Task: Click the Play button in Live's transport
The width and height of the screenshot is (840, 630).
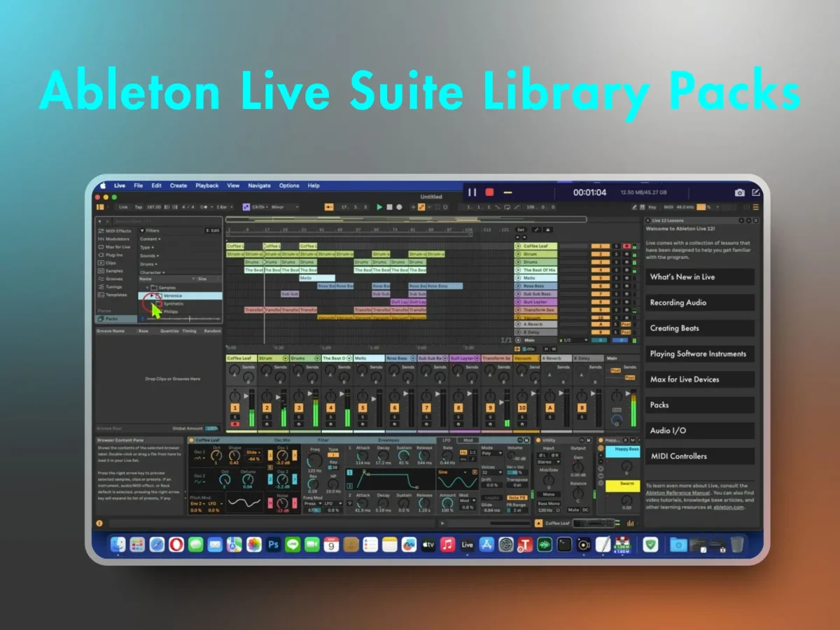Action: (x=379, y=207)
